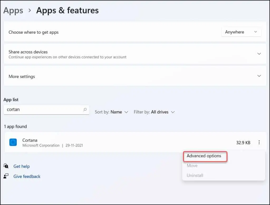Expand the Share across devices section
The height and width of the screenshot is (205, 270).
(x=259, y=54)
